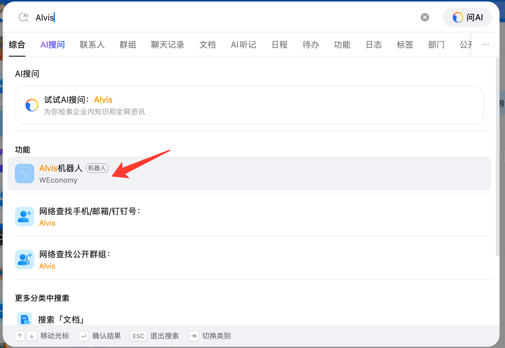The image size is (505, 348).
Task: Click the add-group icon for public groups
Action: (25, 260)
